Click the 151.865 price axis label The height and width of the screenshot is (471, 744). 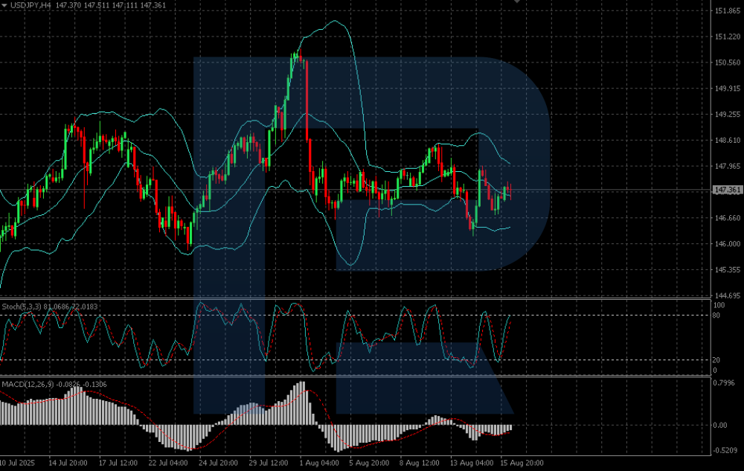[x=726, y=11]
